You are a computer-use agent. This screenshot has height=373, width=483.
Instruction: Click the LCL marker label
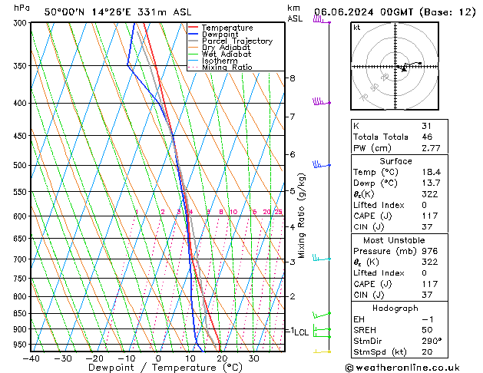[301, 332]
